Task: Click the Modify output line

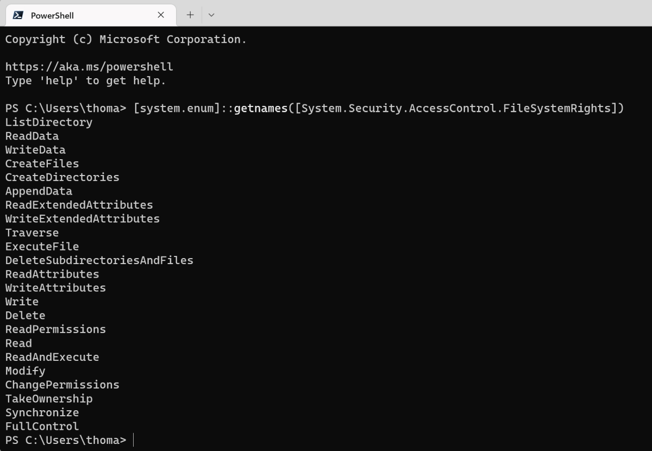Action: 25,371
